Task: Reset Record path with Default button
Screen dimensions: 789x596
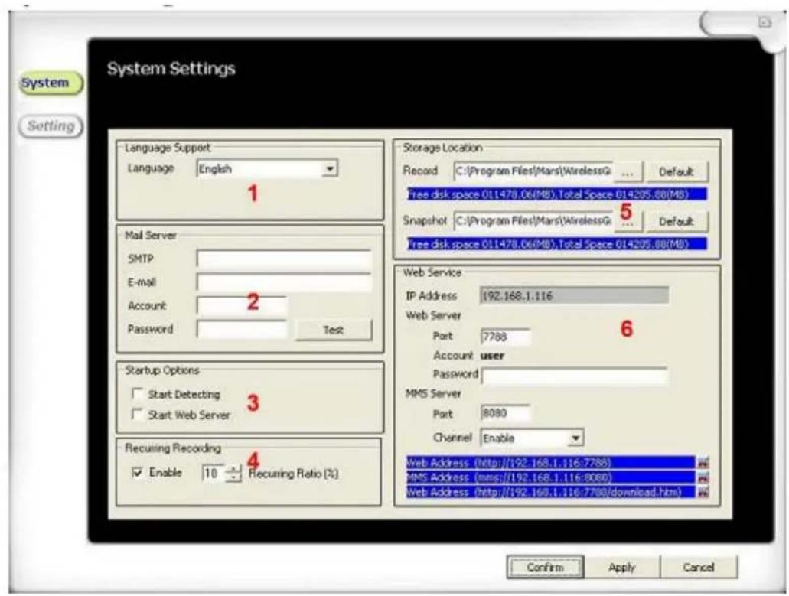Action: [674, 171]
